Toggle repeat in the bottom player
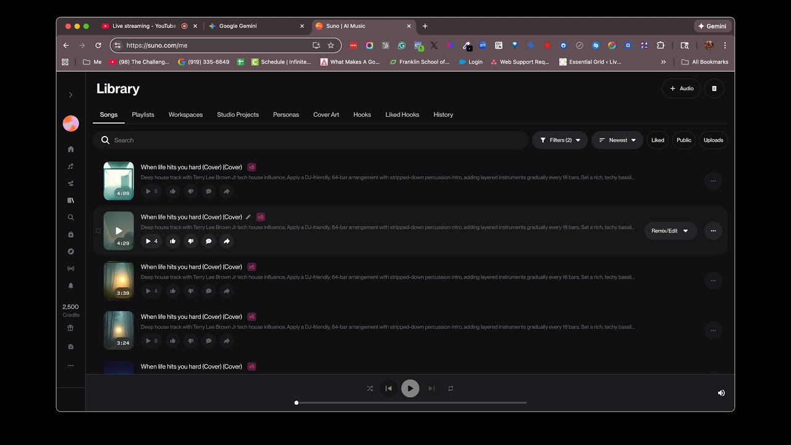This screenshot has width=791, height=445. pos(450,388)
